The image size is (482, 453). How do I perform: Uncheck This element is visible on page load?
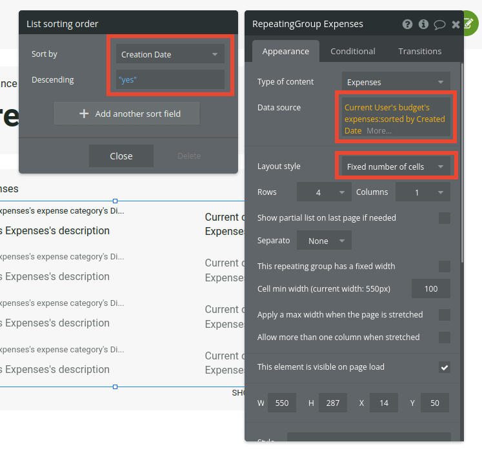[x=444, y=367]
